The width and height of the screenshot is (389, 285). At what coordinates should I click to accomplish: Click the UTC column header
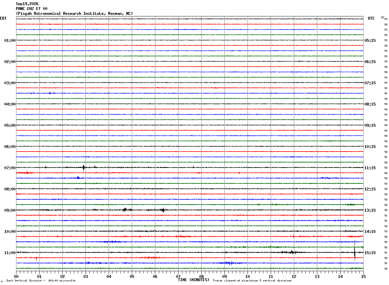371,18
